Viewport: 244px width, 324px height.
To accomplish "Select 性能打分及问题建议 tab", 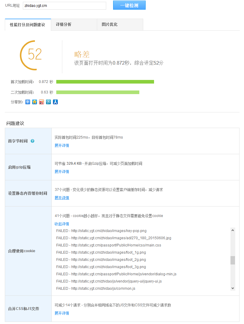I will pos(27,25).
